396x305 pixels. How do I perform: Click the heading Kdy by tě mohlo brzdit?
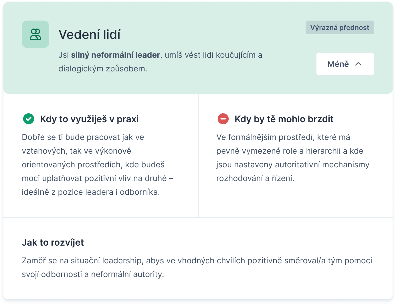coord(284,119)
